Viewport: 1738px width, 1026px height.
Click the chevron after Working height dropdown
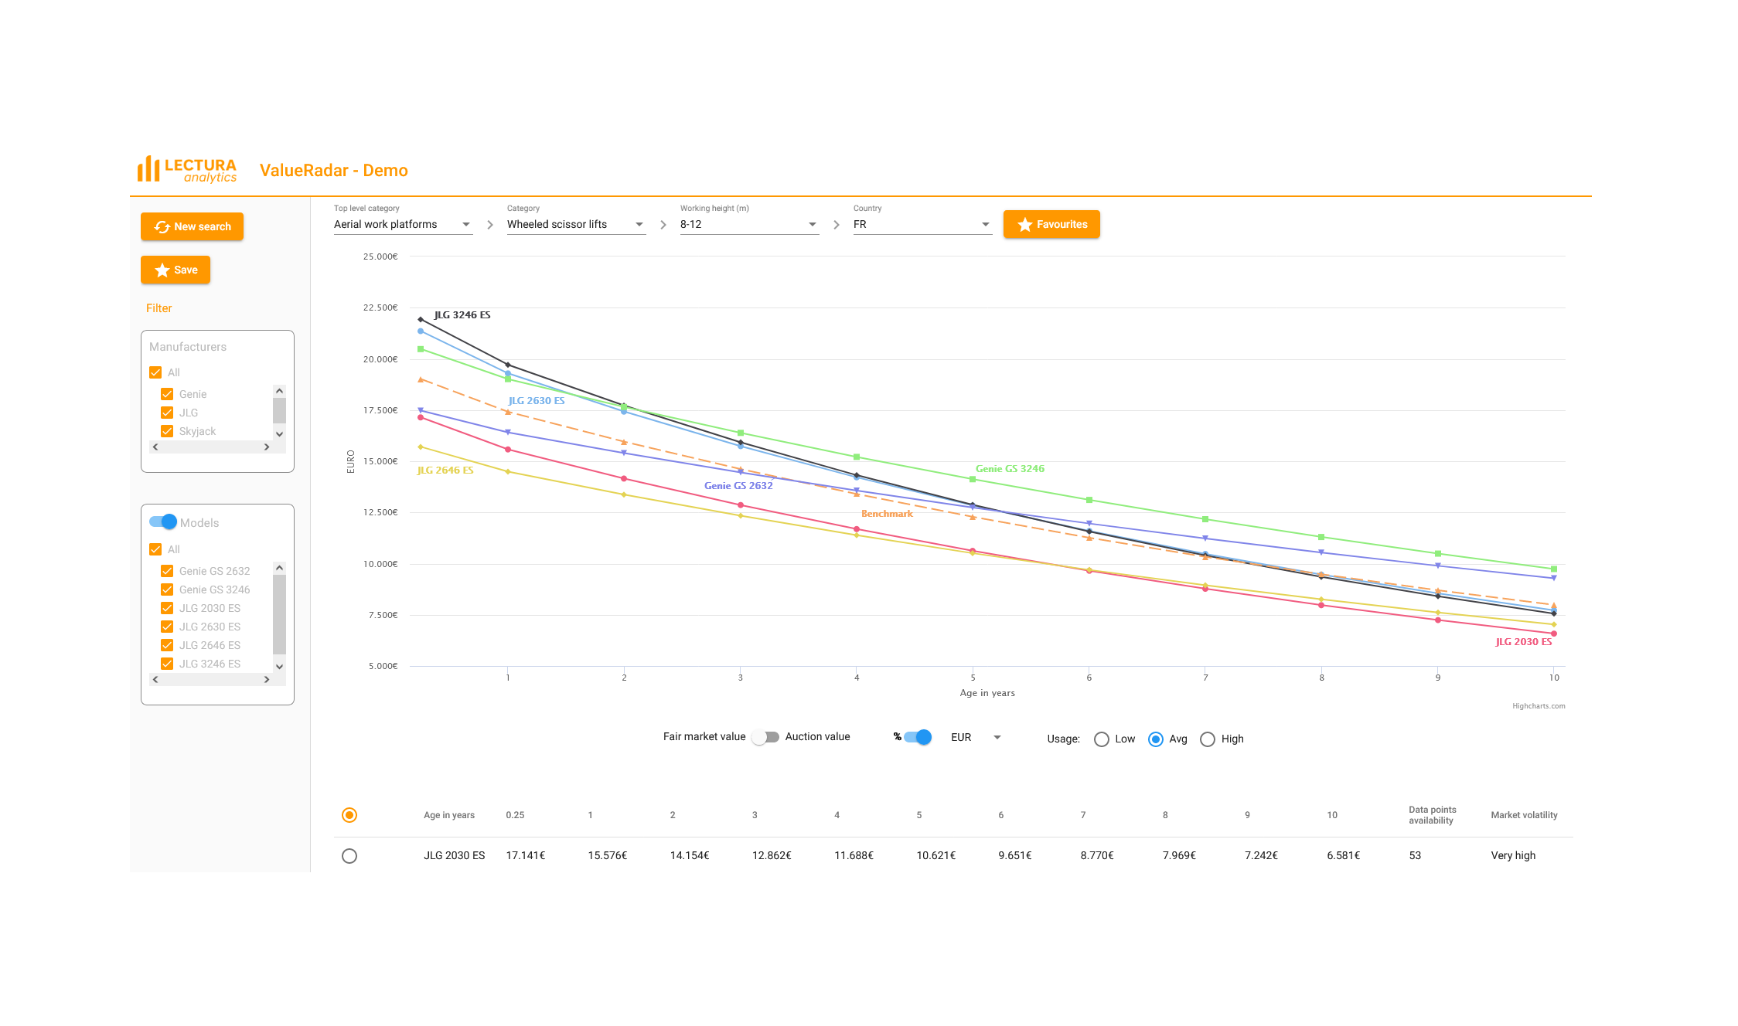click(x=837, y=225)
